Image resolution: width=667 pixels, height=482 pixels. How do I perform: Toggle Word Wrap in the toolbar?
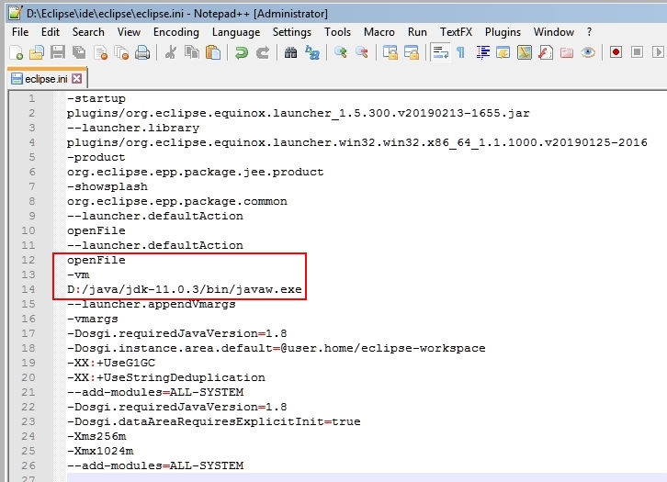click(440, 53)
